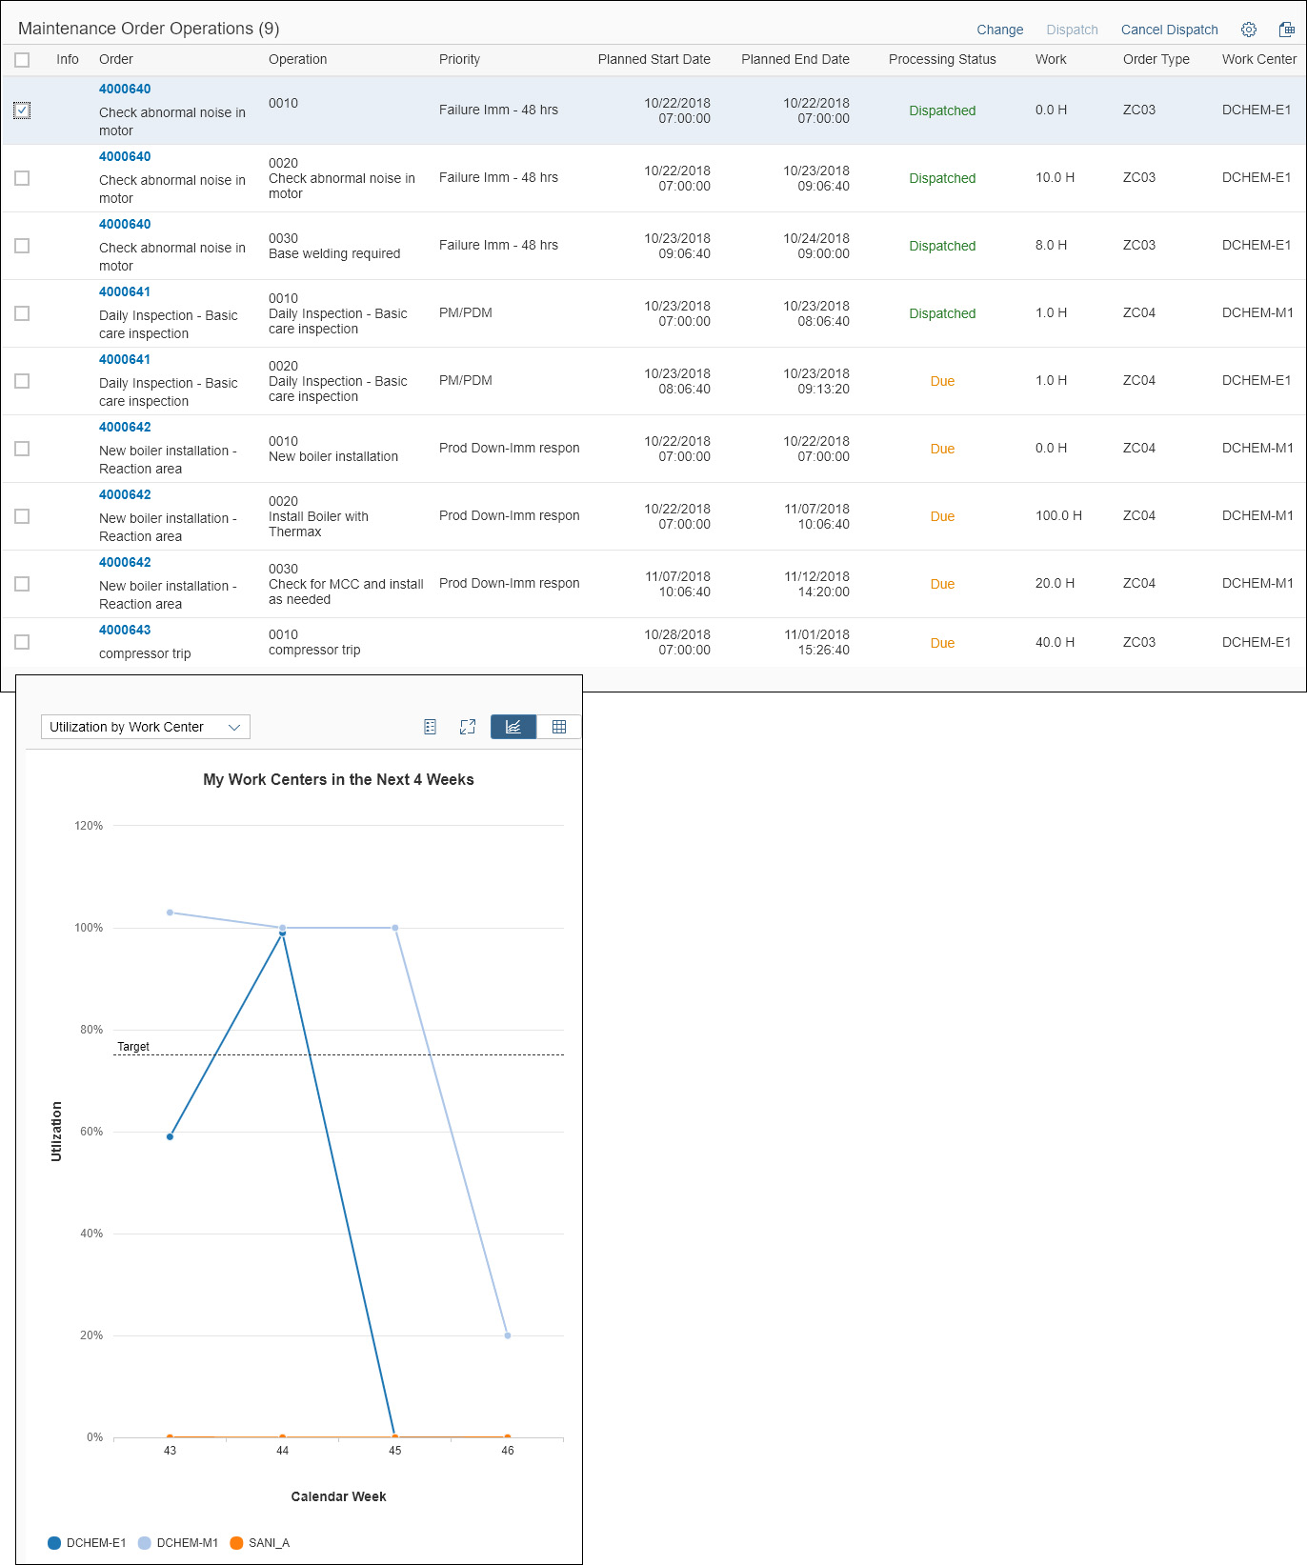Click Order Type column header
The image size is (1307, 1565).
click(1156, 59)
